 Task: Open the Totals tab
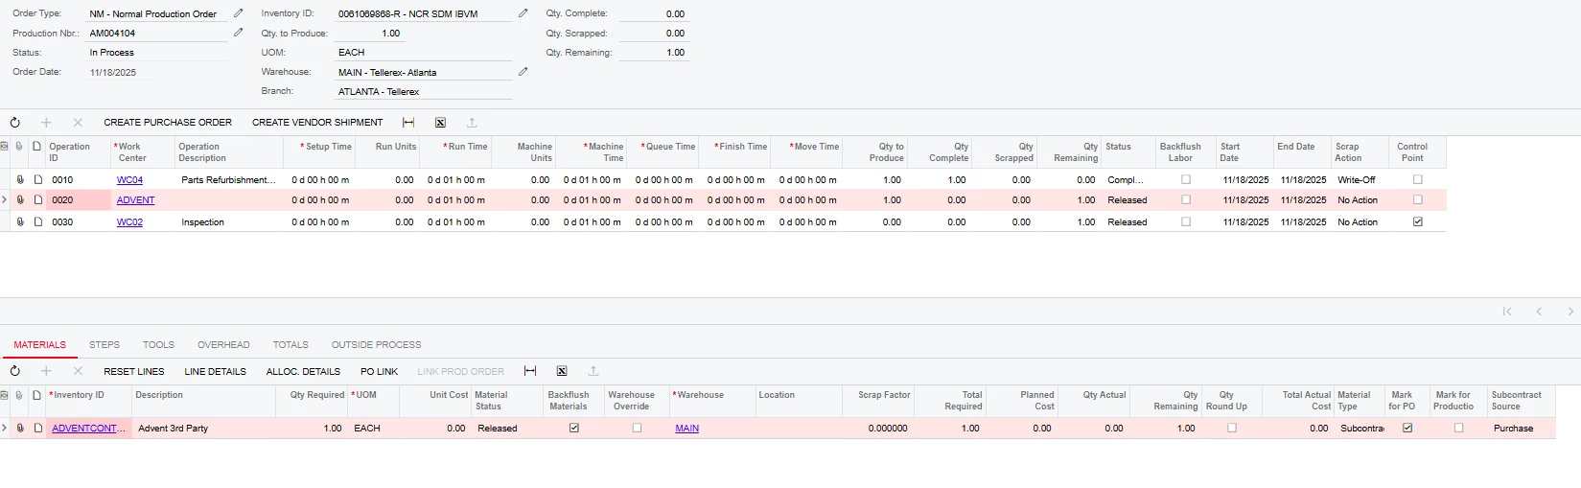(291, 345)
